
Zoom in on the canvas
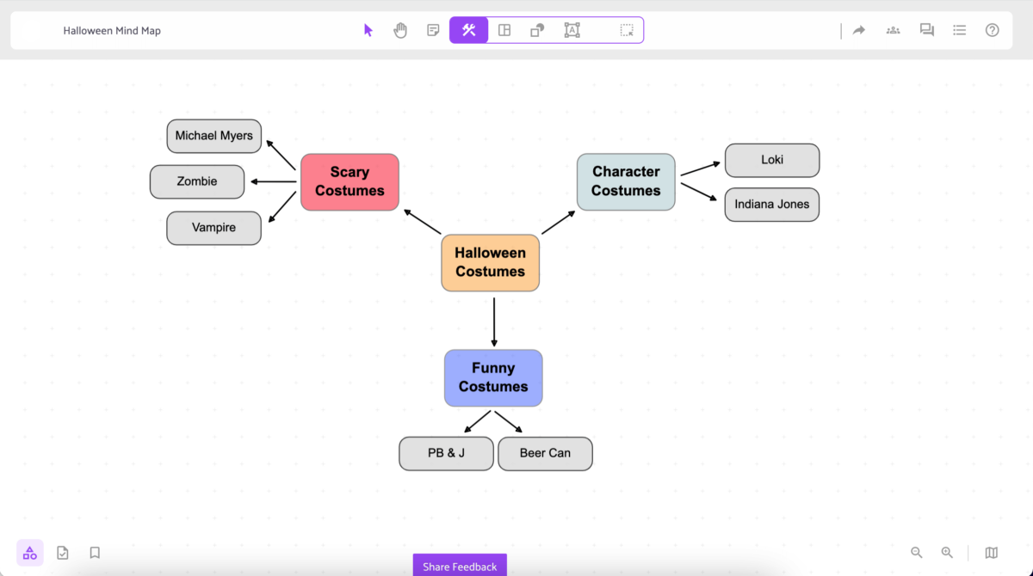click(x=947, y=553)
